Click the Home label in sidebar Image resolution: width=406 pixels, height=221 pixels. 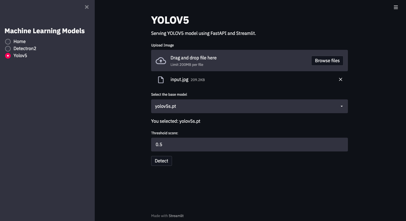pyautogui.click(x=19, y=41)
